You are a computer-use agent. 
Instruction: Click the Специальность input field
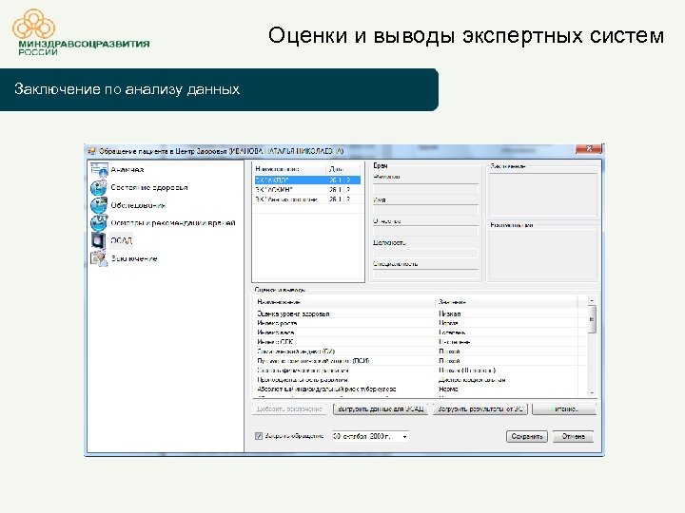click(425, 274)
